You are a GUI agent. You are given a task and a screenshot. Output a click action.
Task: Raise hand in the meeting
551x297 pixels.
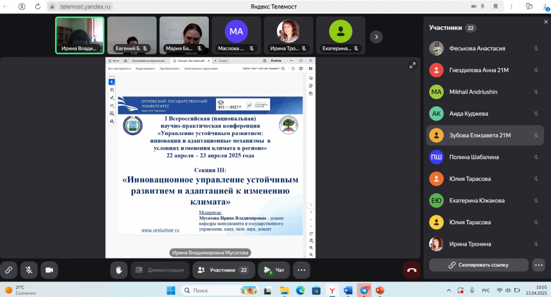[x=118, y=270]
